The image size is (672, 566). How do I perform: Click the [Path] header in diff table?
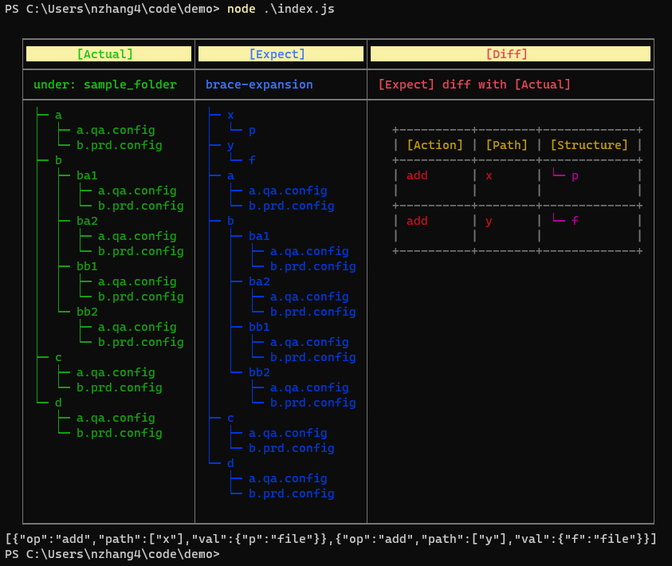[506, 145]
